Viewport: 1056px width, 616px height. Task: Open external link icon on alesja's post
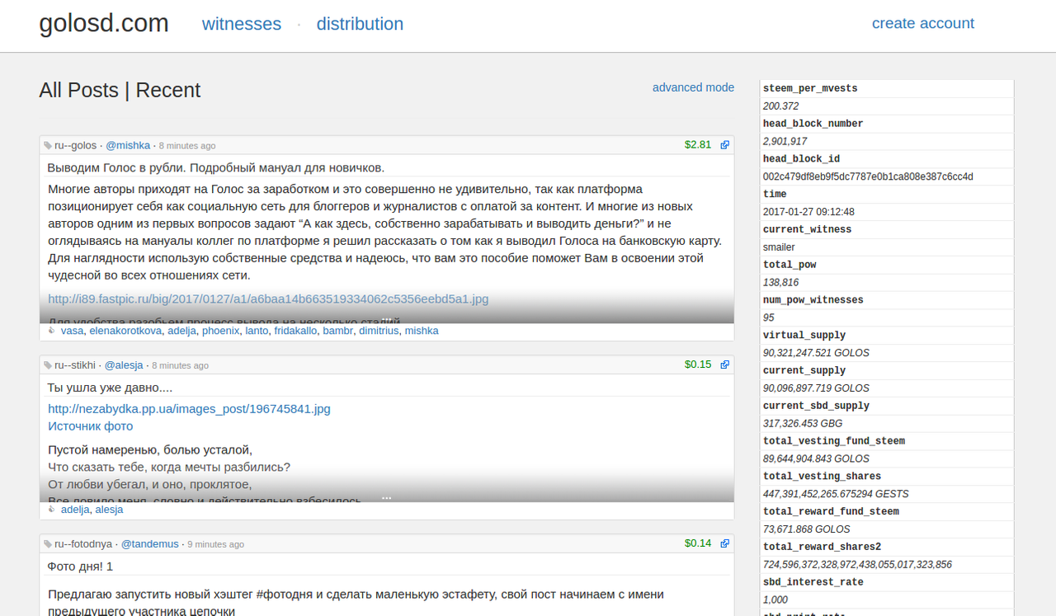(725, 364)
